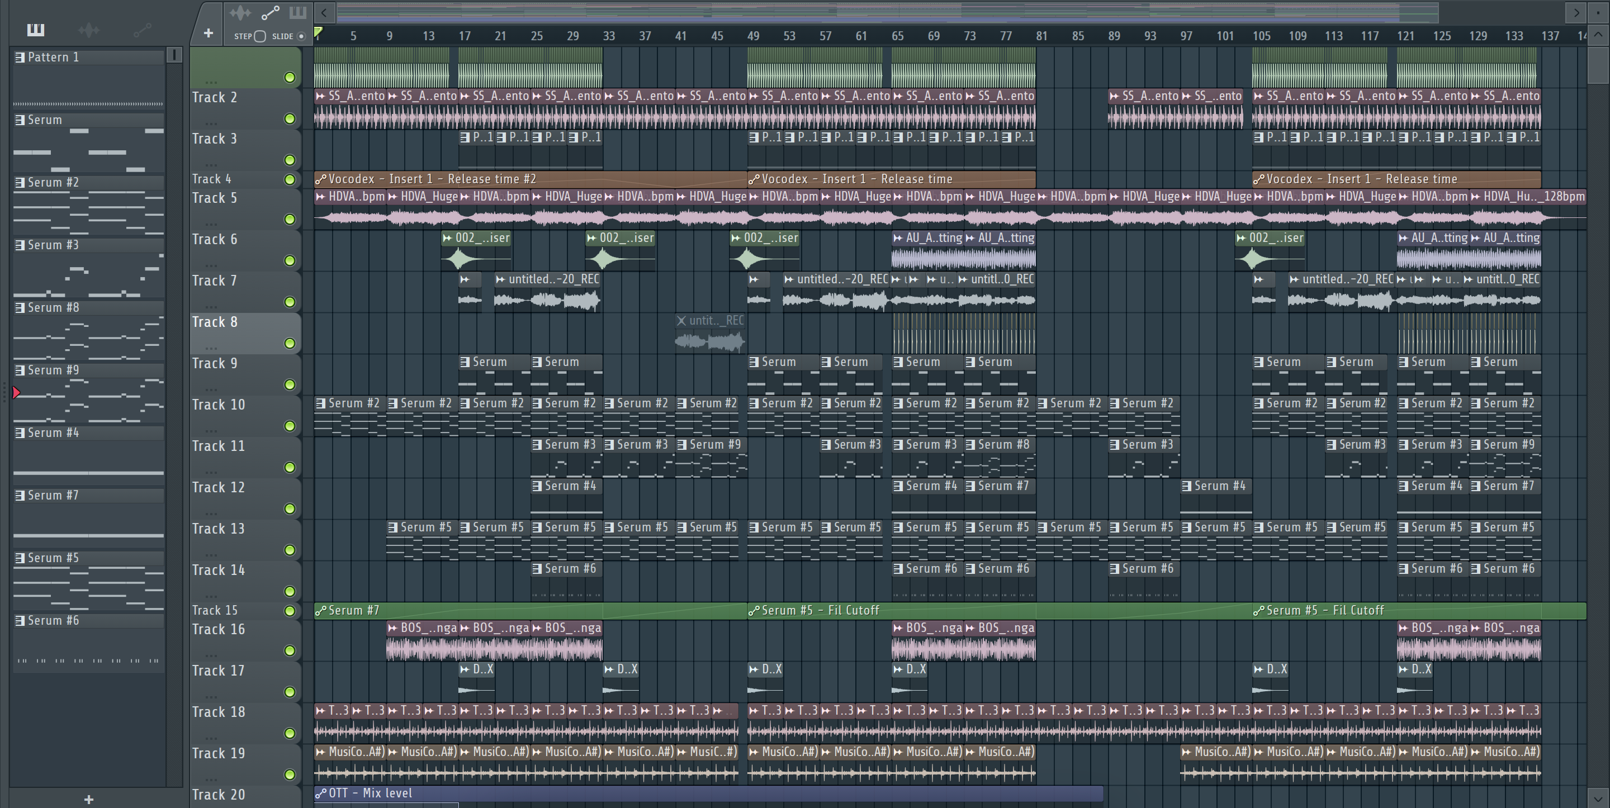Viewport: 1610px width, 808px height.
Task: Click the green playhead marker at song start
Action: 318,32
